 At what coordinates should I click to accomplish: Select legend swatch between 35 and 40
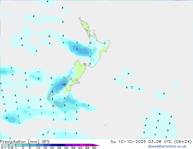pos(75,145)
